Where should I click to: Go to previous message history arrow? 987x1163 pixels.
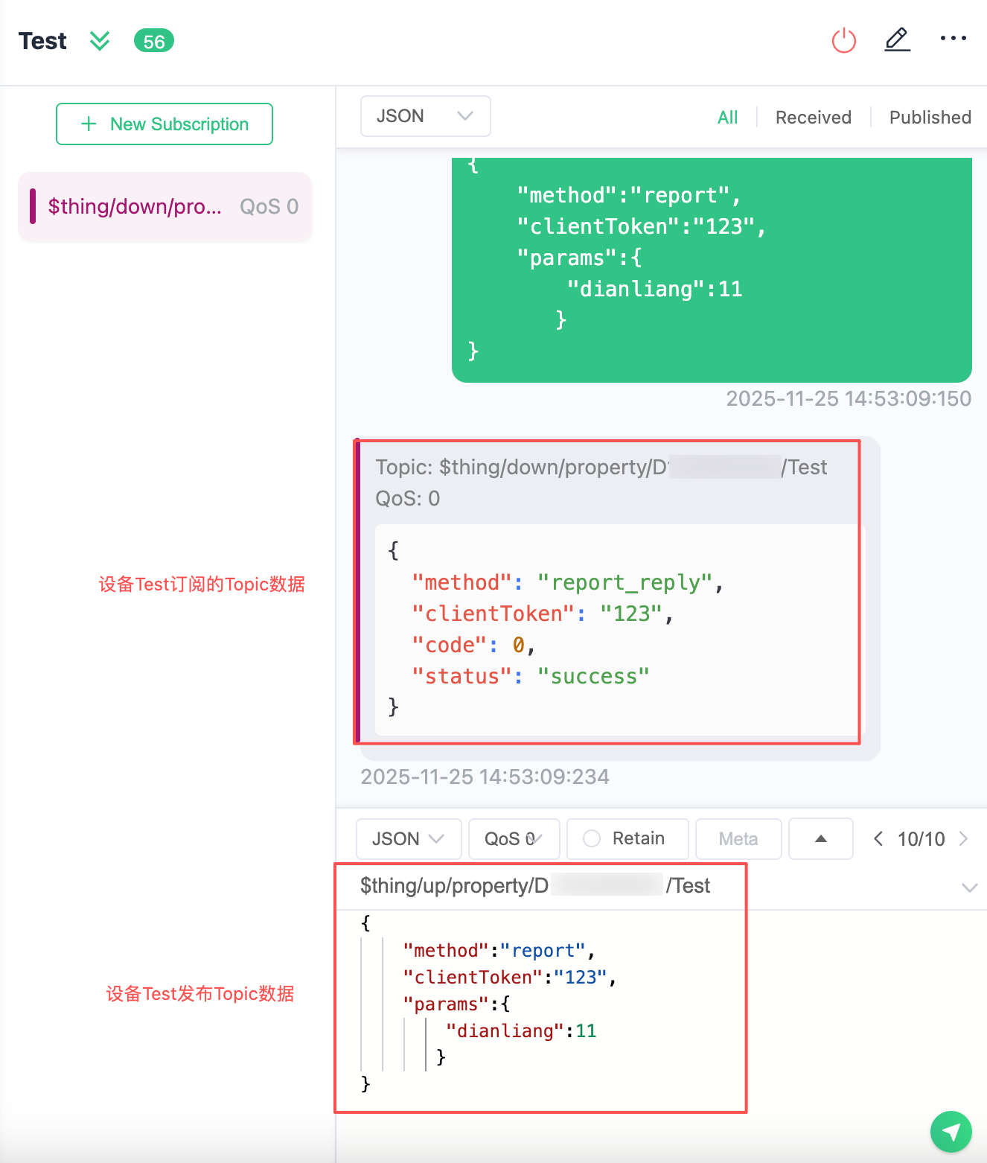point(878,839)
